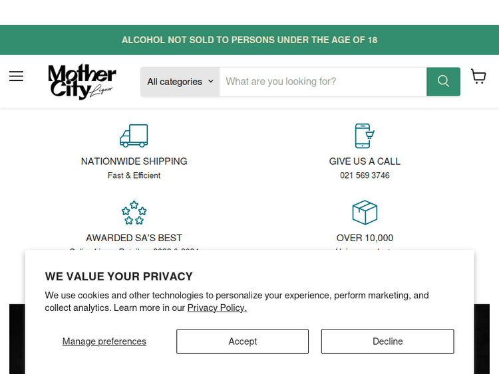Image resolution: width=499 pixels, height=374 pixels.
Task: Open the hamburger navigation menu
Action: pos(16,76)
